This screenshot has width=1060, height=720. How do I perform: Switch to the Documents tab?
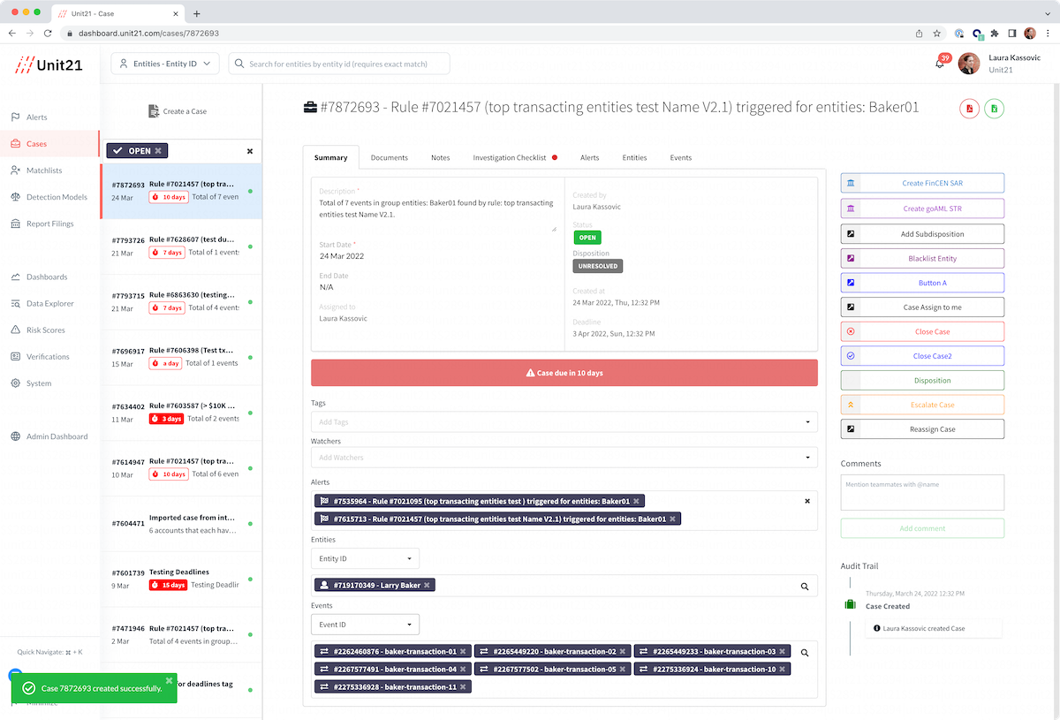click(x=390, y=157)
